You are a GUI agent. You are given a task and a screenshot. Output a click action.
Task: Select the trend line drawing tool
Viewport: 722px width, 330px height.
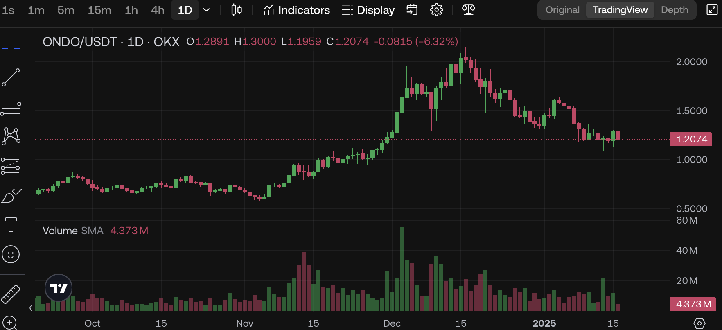point(11,77)
